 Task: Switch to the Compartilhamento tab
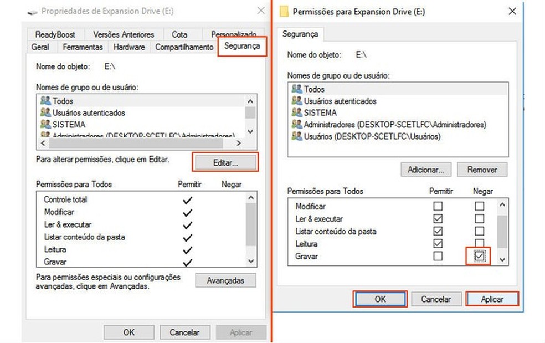tap(184, 47)
